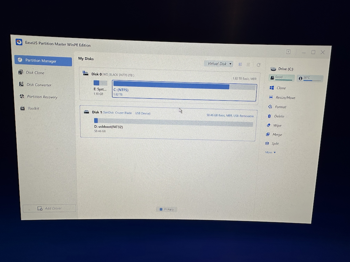The width and height of the screenshot is (350, 262).
Task: Switch to the graphical disk layout view
Action: click(240, 64)
